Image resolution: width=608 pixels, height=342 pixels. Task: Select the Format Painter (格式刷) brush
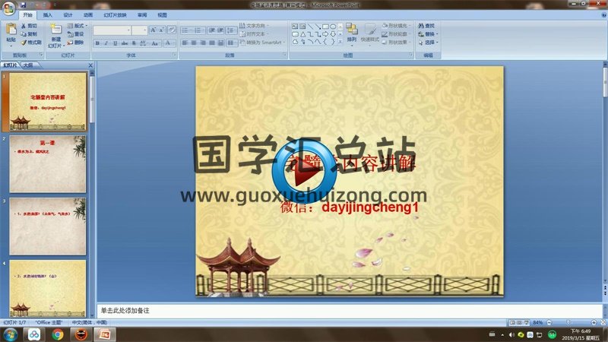[x=31, y=43]
